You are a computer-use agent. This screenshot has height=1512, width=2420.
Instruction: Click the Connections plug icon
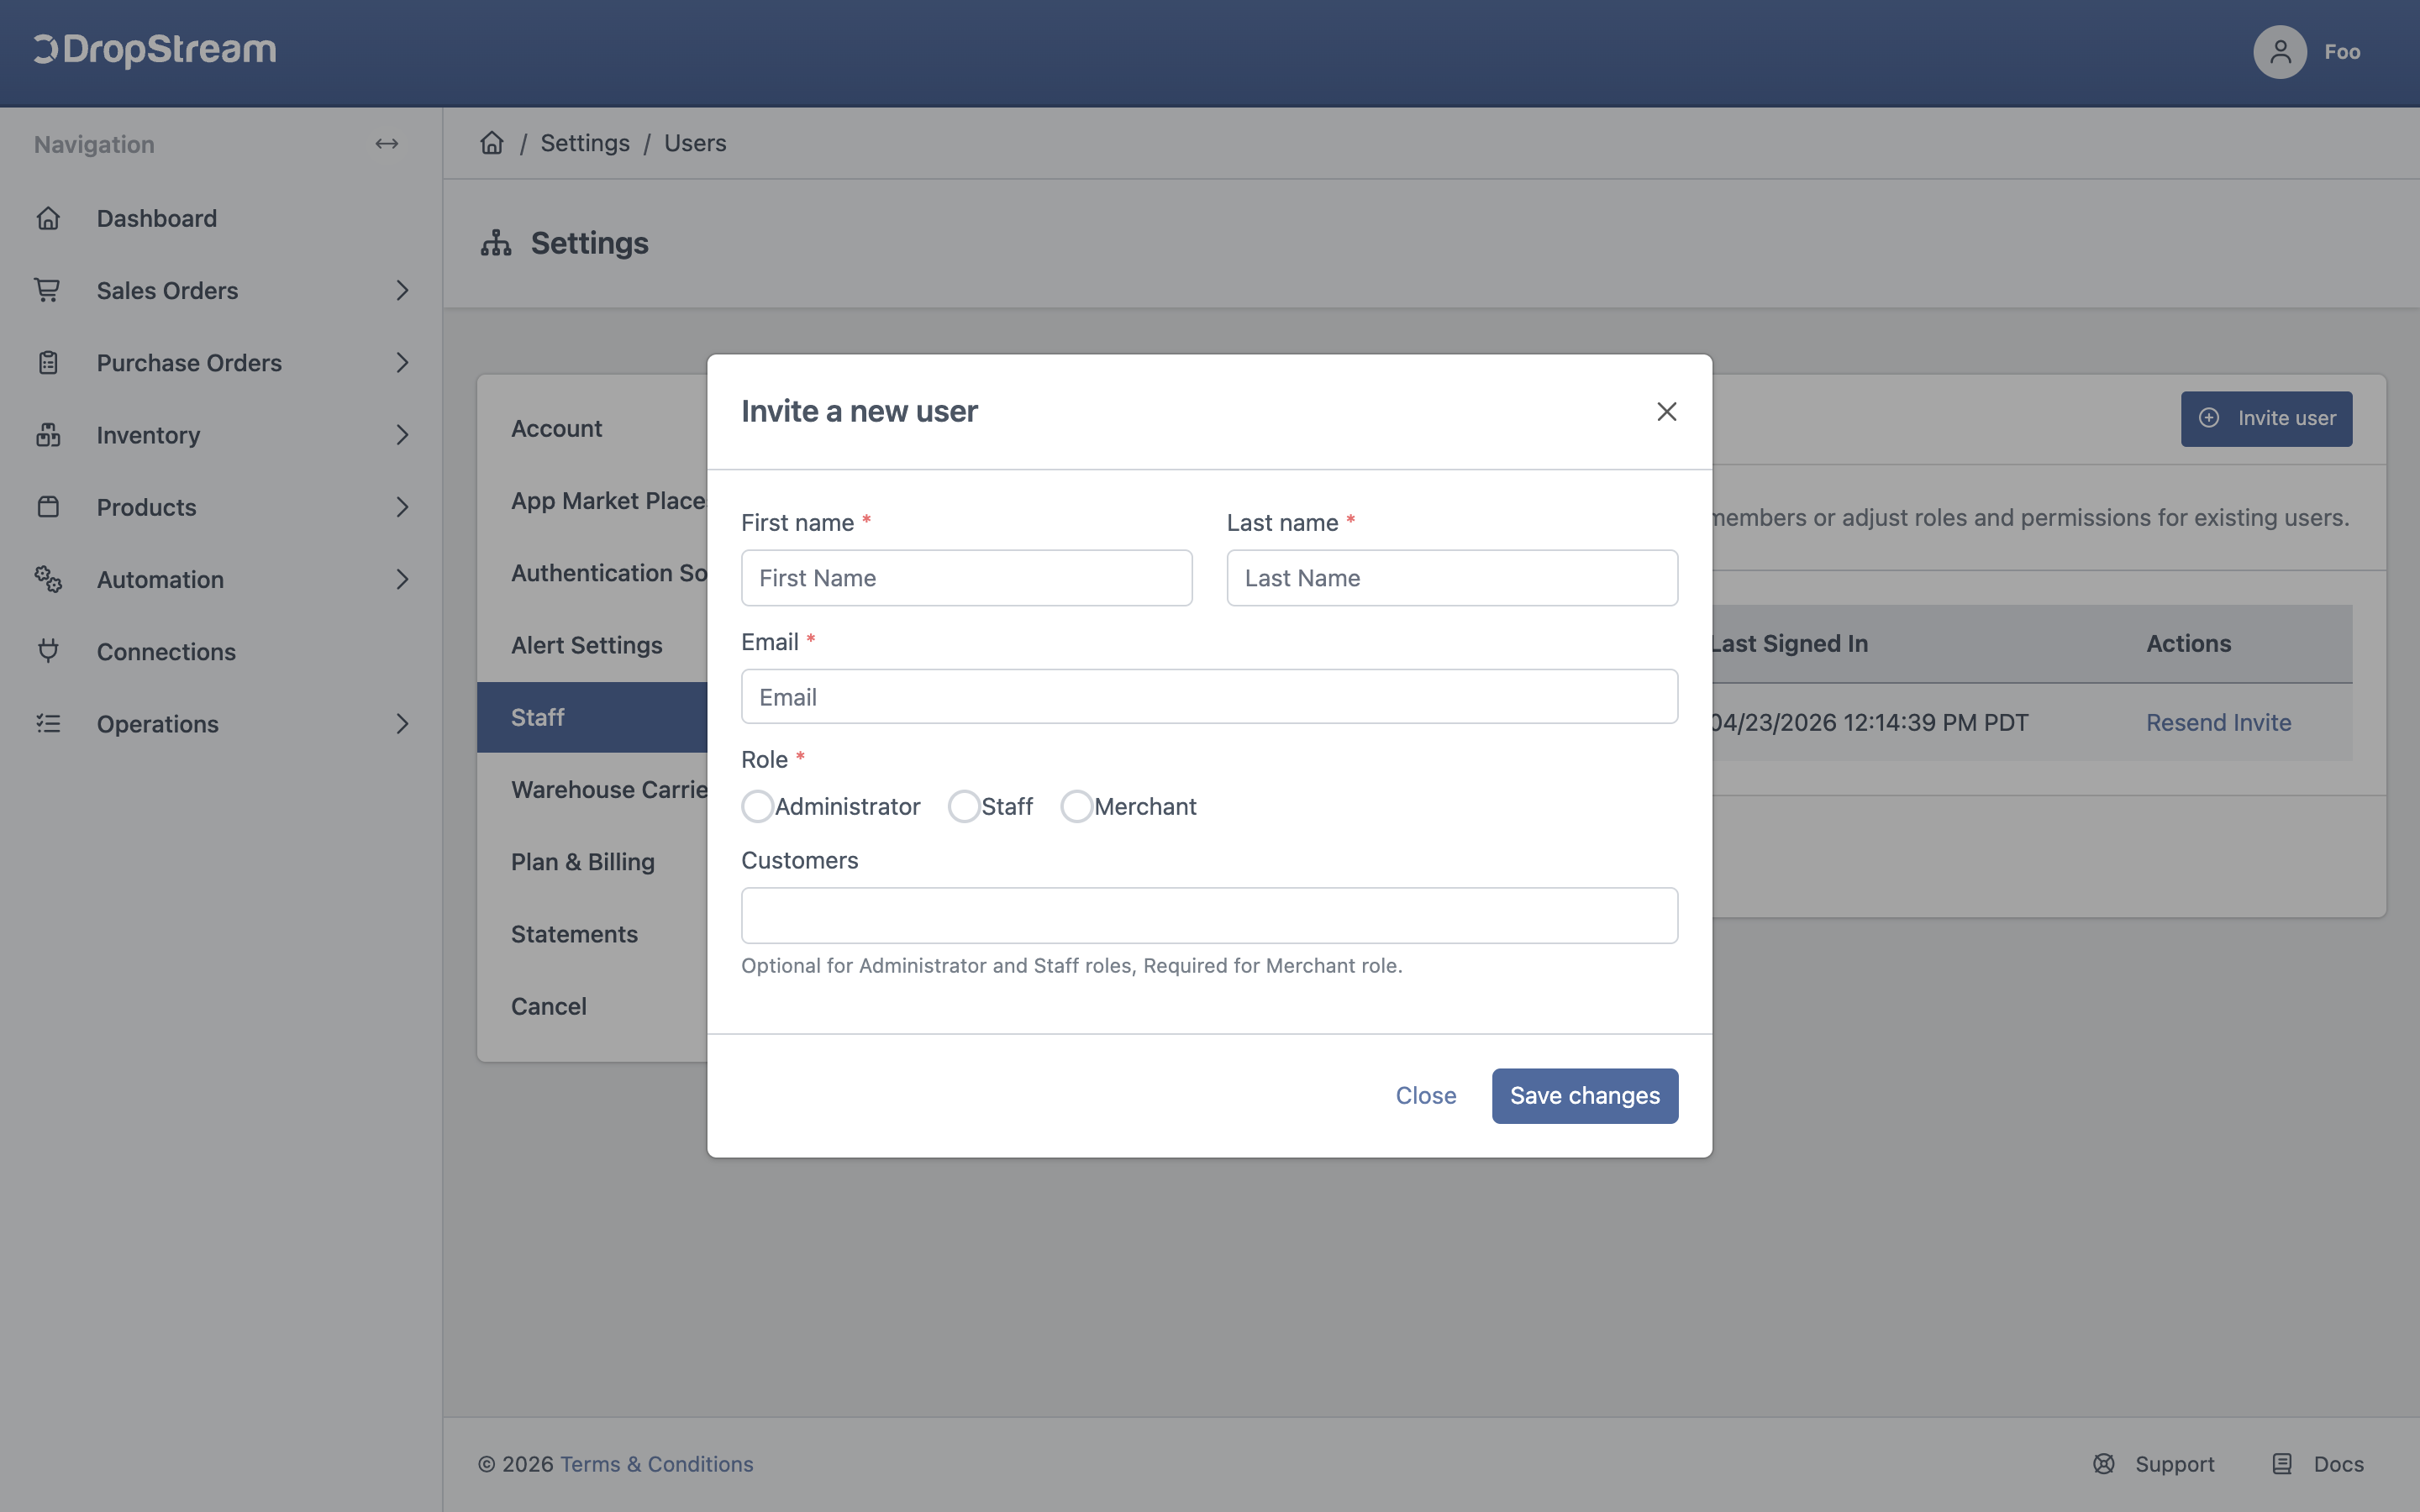click(48, 651)
